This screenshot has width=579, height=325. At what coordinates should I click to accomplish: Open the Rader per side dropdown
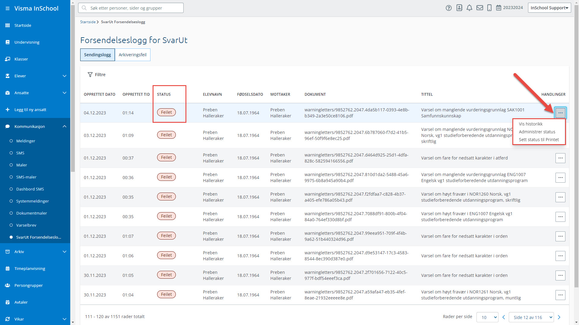point(487,317)
